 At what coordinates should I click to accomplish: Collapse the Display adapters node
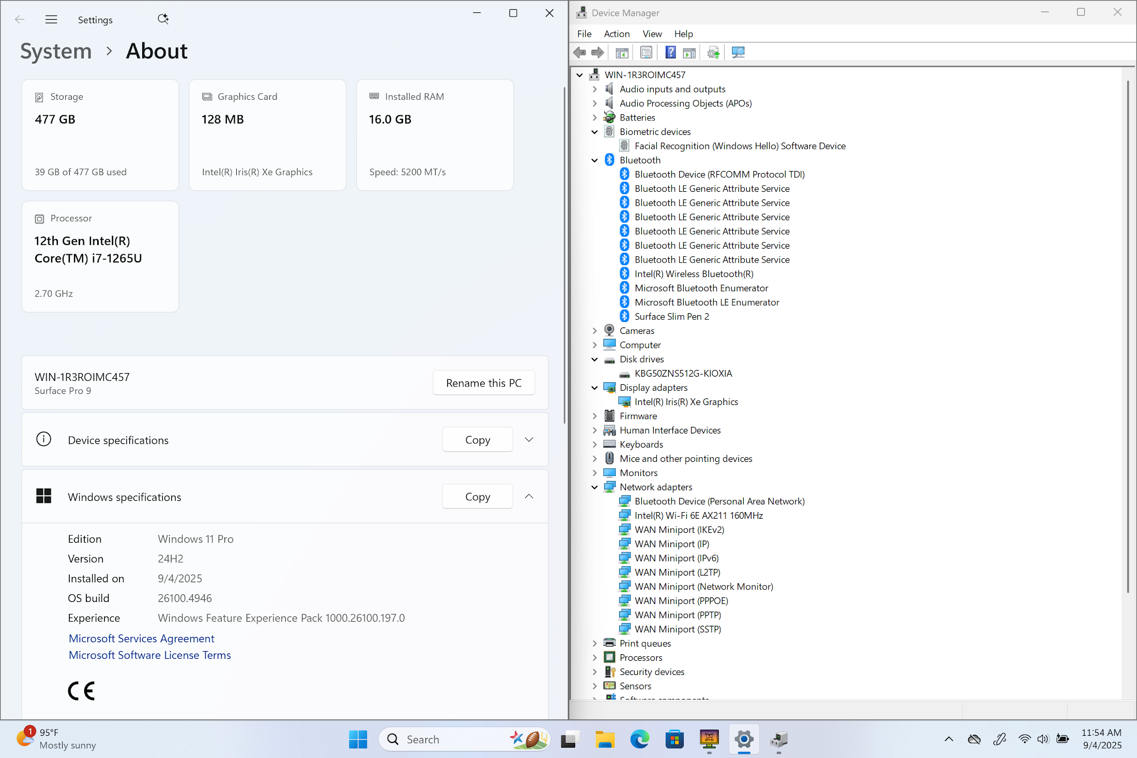coord(594,388)
